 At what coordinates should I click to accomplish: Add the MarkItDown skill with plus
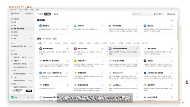[137, 85]
